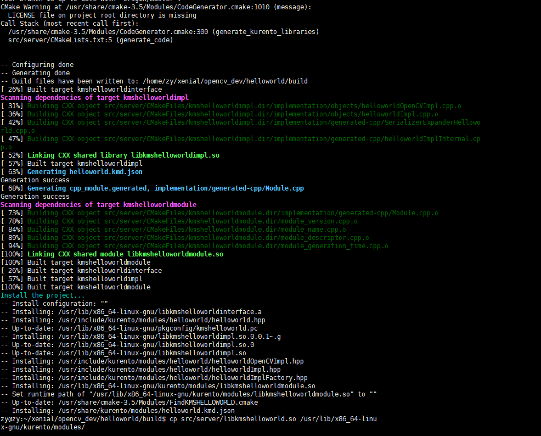541x436 pixels.
Task: Click 'src/server/CMakeLists.txt:5 (generate_code)' line
Action: click(x=91, y=40)
